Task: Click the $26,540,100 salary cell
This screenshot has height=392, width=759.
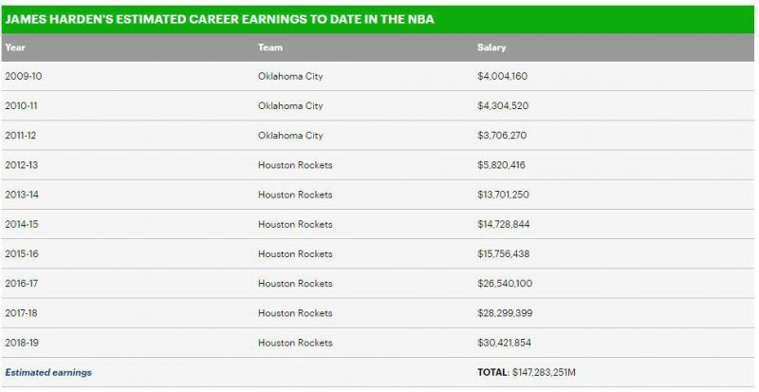Action: pos(504,283)
